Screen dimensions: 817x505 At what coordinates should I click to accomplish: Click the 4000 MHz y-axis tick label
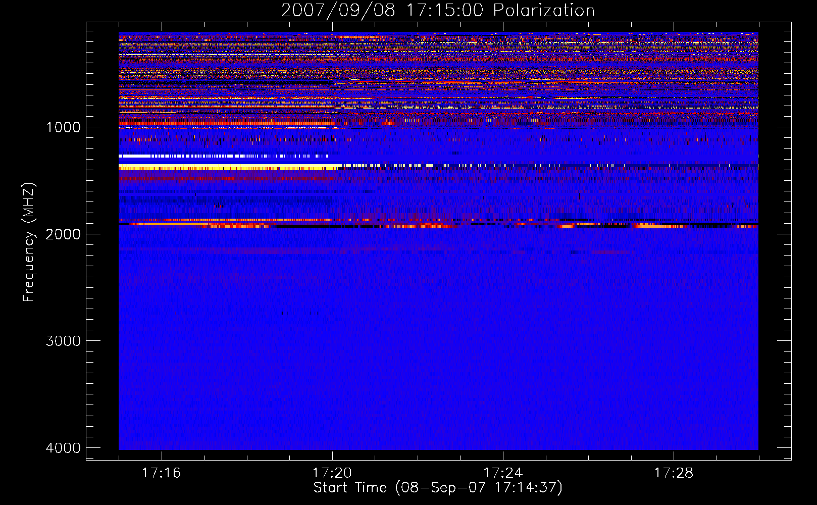(x=63, y=448)
